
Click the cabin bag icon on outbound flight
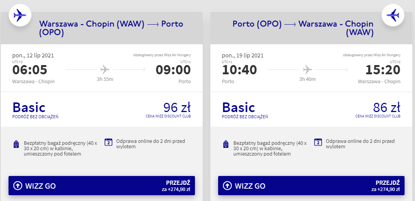pos(16,144)
